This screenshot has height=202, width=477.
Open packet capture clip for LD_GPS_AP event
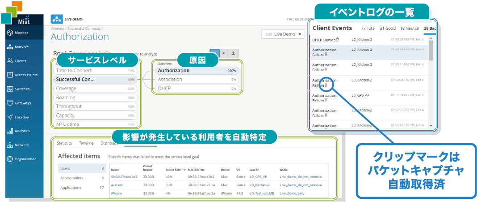pos(326,100)
